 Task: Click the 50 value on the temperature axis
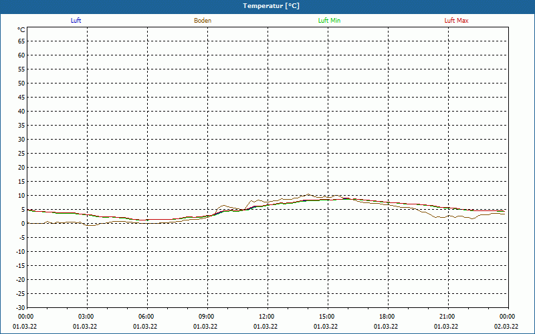(x=21, y=83)
